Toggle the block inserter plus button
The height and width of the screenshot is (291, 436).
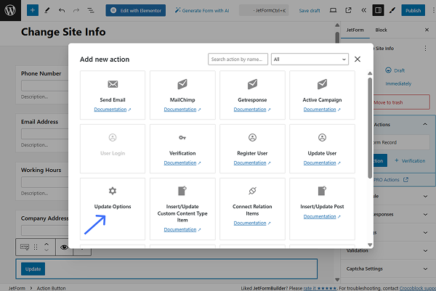click(32, 11)
